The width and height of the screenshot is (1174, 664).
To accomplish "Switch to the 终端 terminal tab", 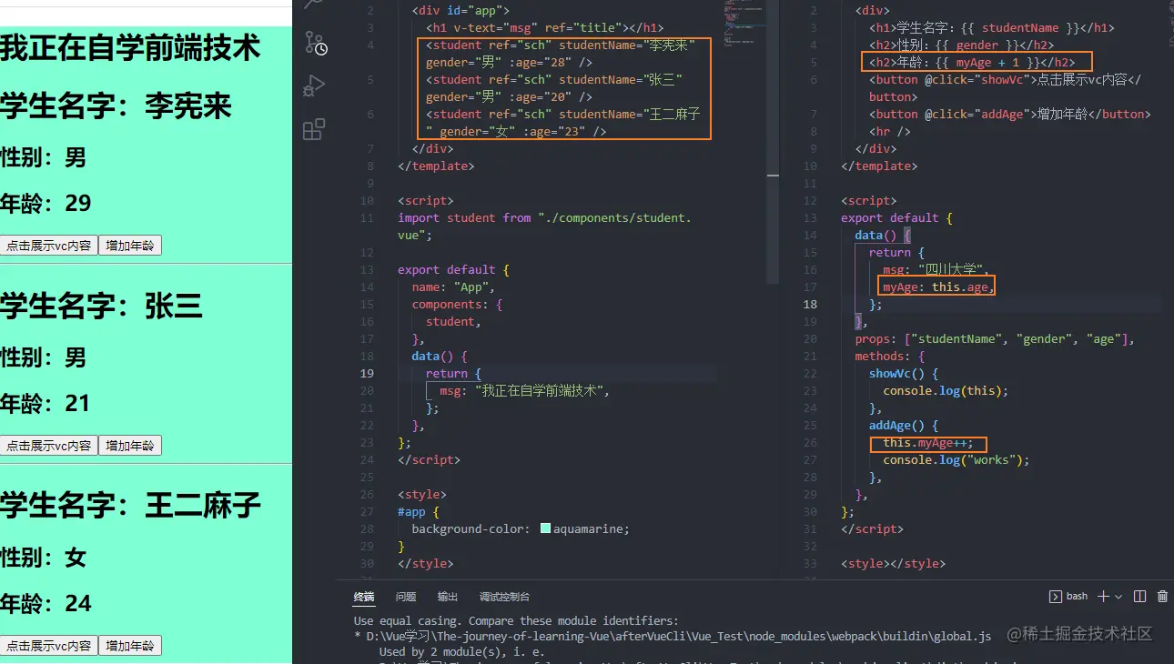I will [x=364, y=597].
